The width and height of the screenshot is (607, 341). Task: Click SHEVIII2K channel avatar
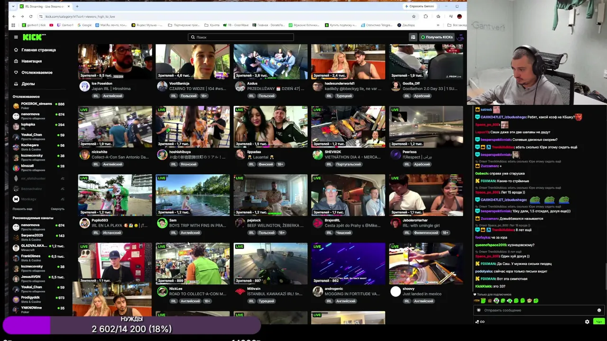(x=318, y=154)
